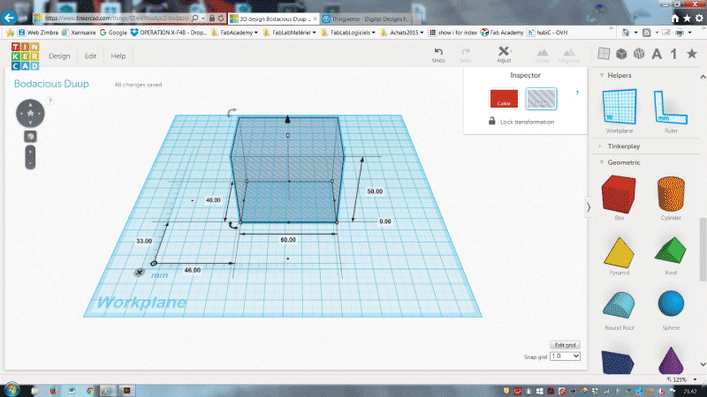Click the 40.00 depth dimension
This screenshot has width=707, height=397.
213,200
